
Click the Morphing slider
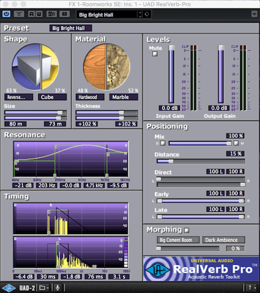coord(188,248)
